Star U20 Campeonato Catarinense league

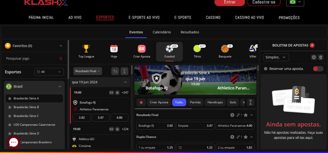(9, 125)
